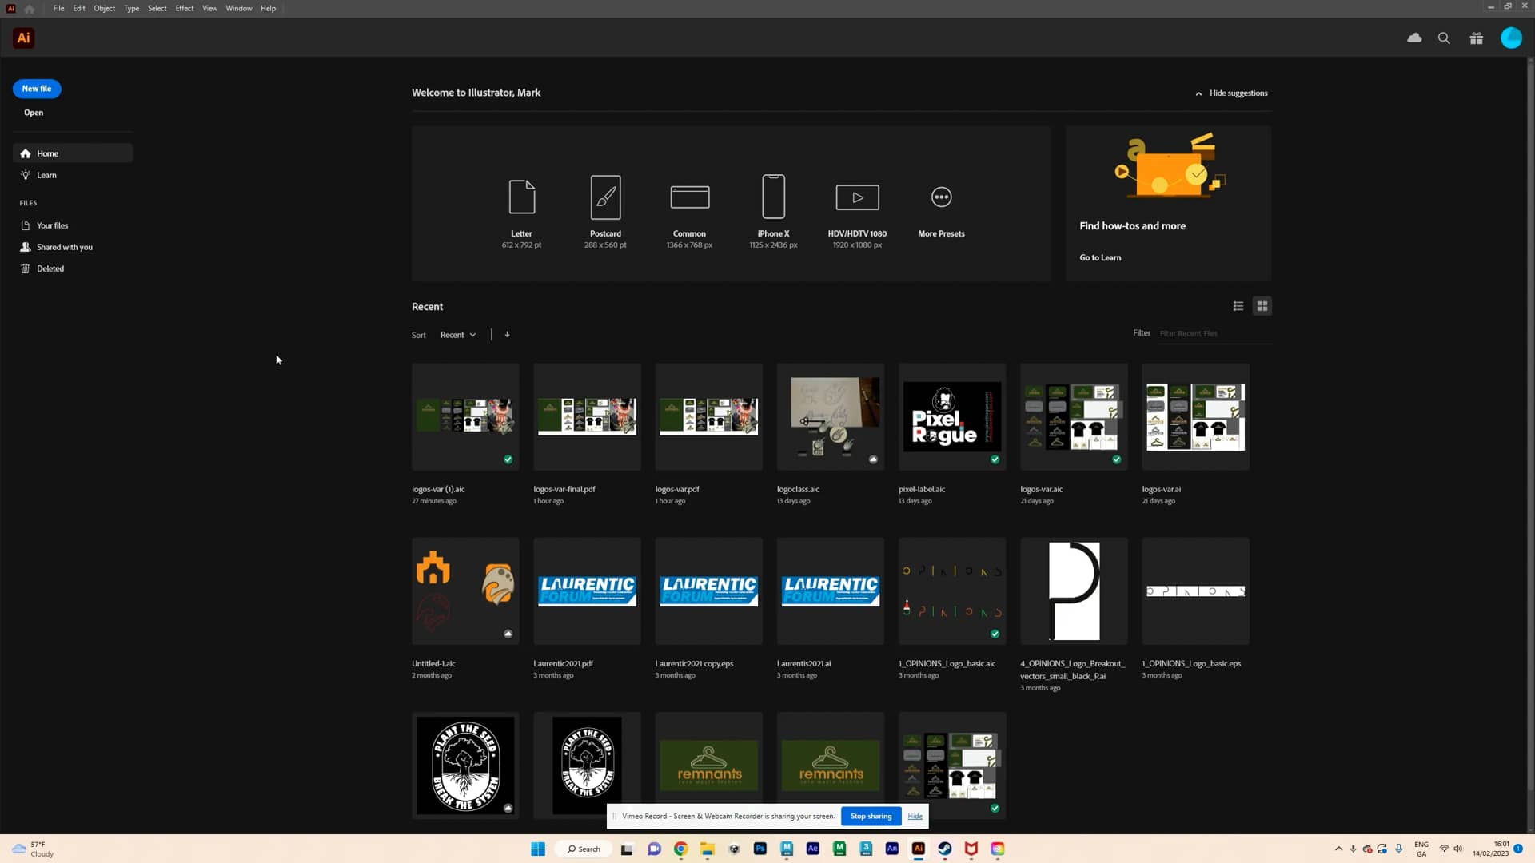Viewport: 1535px width, 863px height.
Task: Open More Presets
Action: 941,213
